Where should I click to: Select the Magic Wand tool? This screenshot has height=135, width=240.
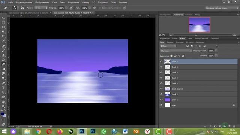click(x=3, y=32)
